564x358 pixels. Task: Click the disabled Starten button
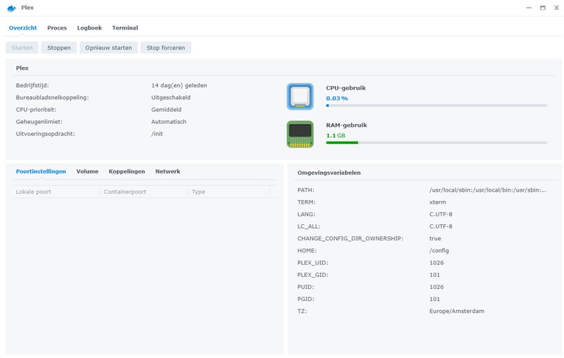point(22,47)
